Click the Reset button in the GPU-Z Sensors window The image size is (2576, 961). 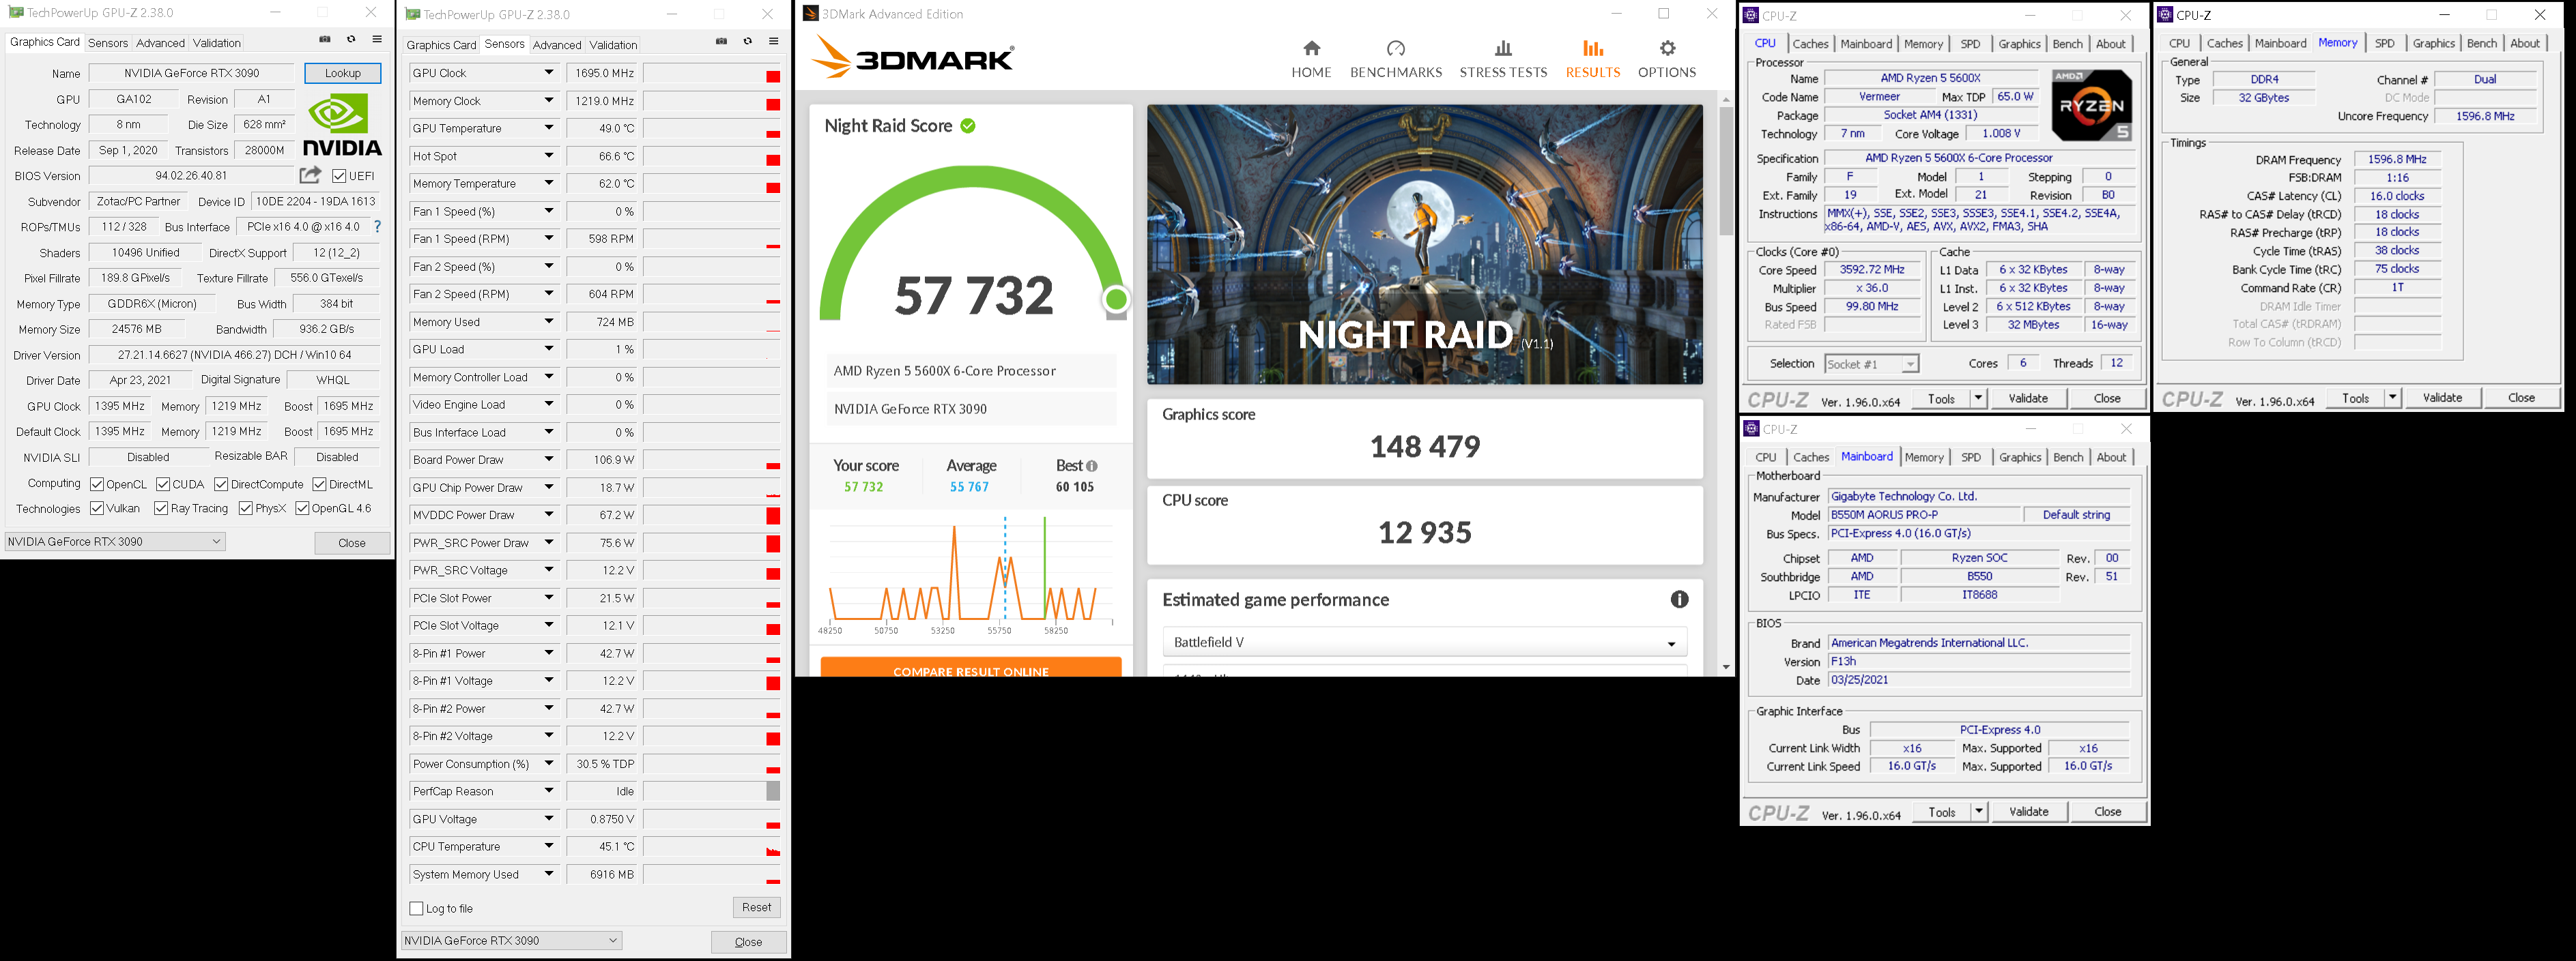756,907
